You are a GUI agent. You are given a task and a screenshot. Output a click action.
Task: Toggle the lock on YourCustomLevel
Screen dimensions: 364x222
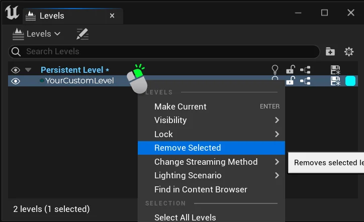pos(290,81)
